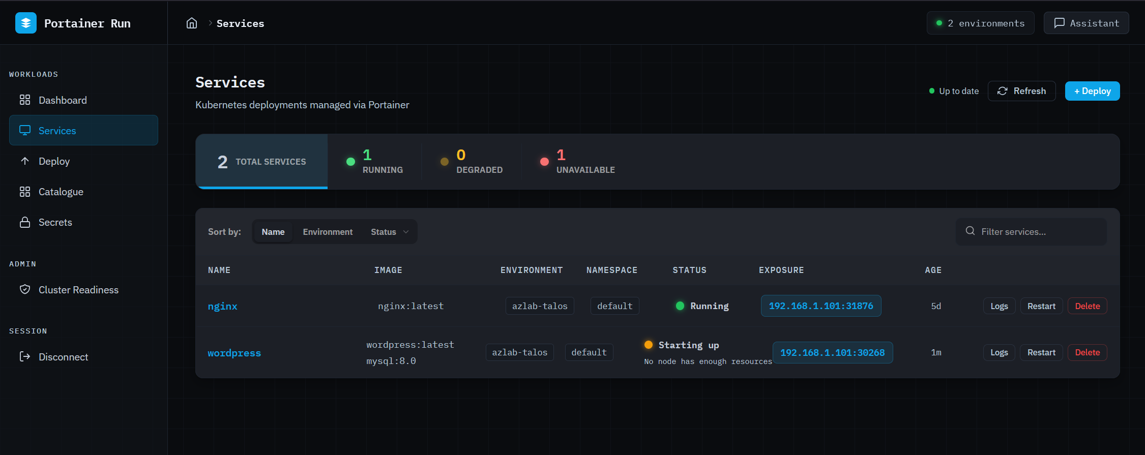Click the Assistant chat bubble icon
The image size is (1145, 455).
[1059, 23]
